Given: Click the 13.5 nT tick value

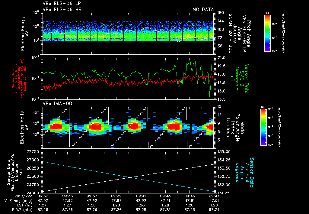Looking at the screenshot, I should click(221, 99).
